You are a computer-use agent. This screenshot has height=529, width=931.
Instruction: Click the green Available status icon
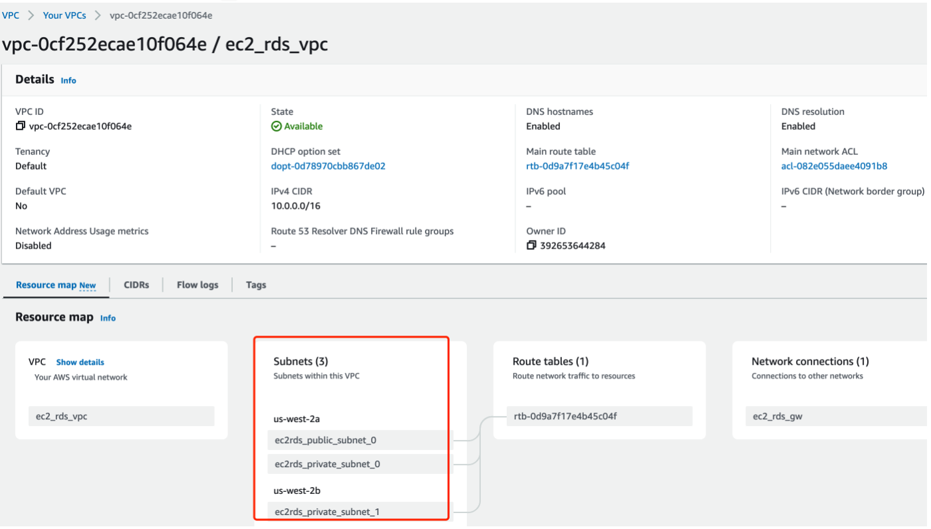276,126
